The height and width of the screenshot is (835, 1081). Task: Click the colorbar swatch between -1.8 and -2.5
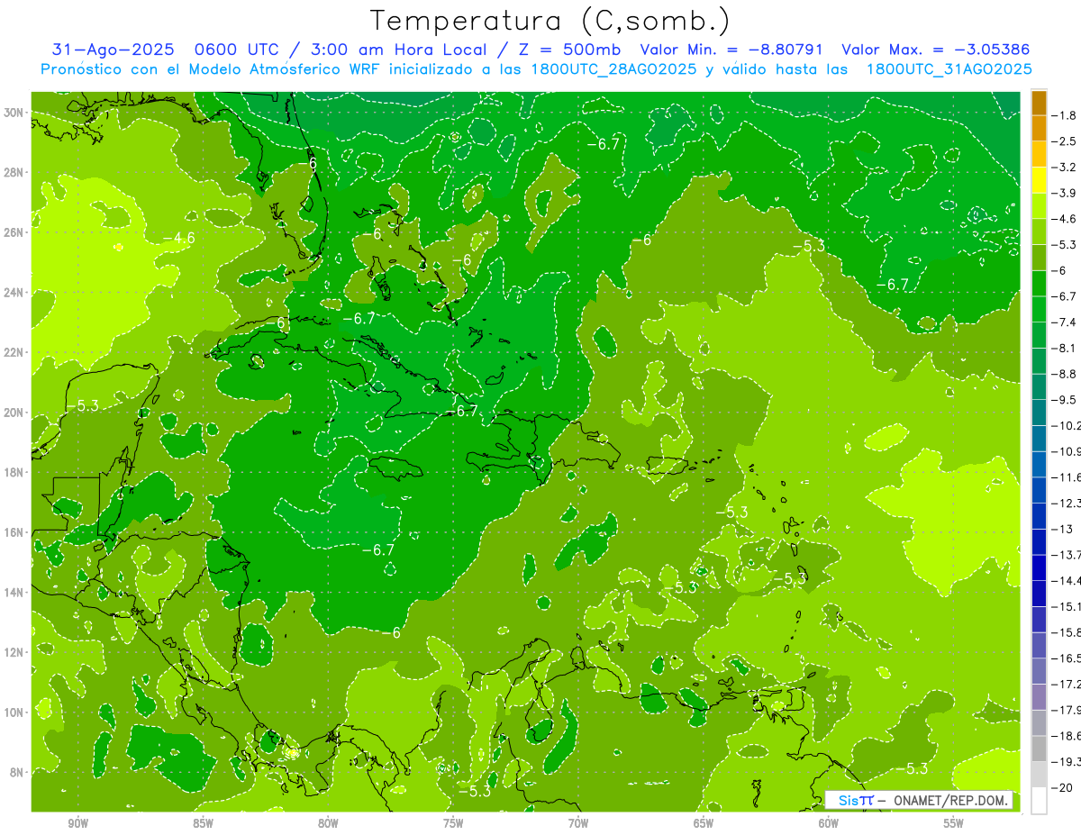pyautogui.click(x=1039, y=128)
